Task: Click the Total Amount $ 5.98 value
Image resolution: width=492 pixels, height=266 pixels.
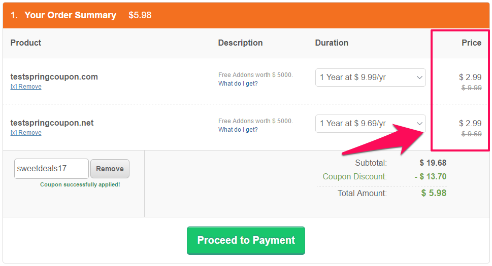Action: [434, 193]
